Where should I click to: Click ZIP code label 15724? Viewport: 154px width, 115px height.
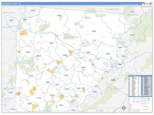pos(13,109)
